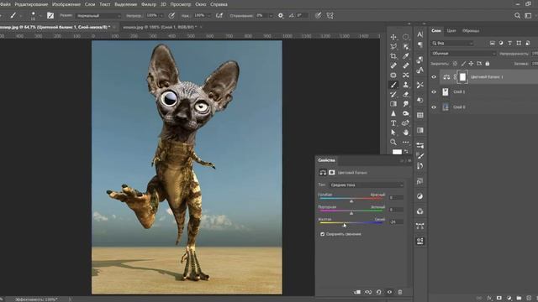The height and width of the screenshot is (302, 538).
Task: Open the layer blending mode dropdown
Action: [463, 54]
